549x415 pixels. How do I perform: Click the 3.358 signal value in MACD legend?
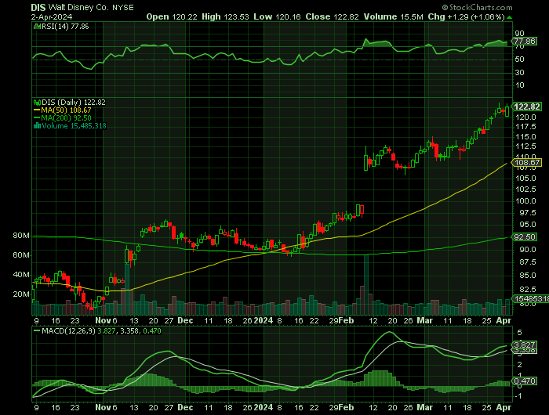coord(129,330)
